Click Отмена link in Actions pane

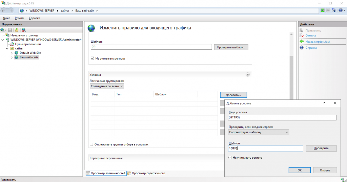tap(310, 36)
